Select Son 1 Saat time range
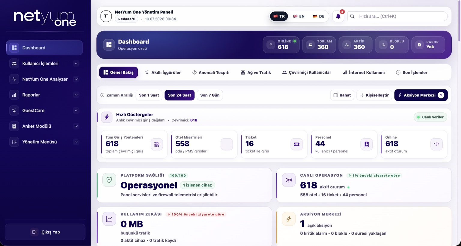The height and width of the screenshot is (246, 461). (x=149, y=95)
